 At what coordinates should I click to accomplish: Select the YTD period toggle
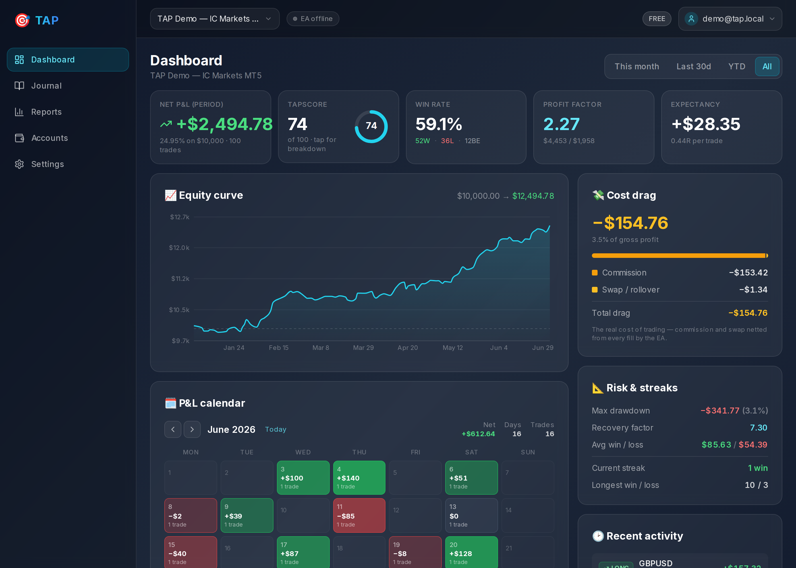point(737,66)
